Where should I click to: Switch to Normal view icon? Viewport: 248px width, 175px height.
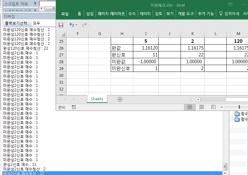point(190,107)
